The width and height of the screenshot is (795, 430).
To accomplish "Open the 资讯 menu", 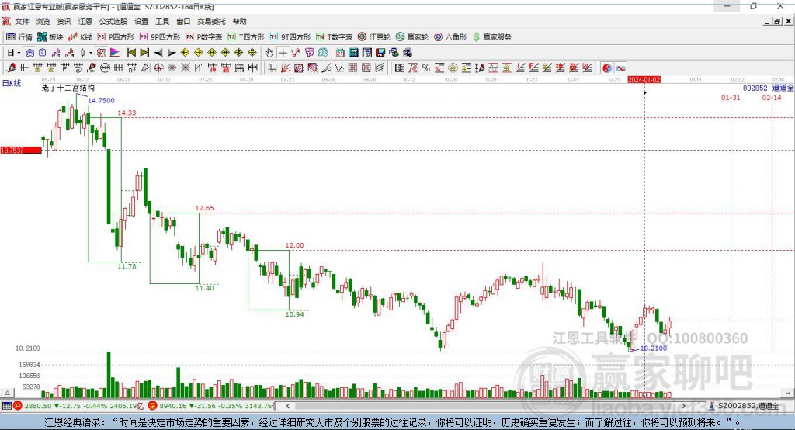I will tap(64, 21).
